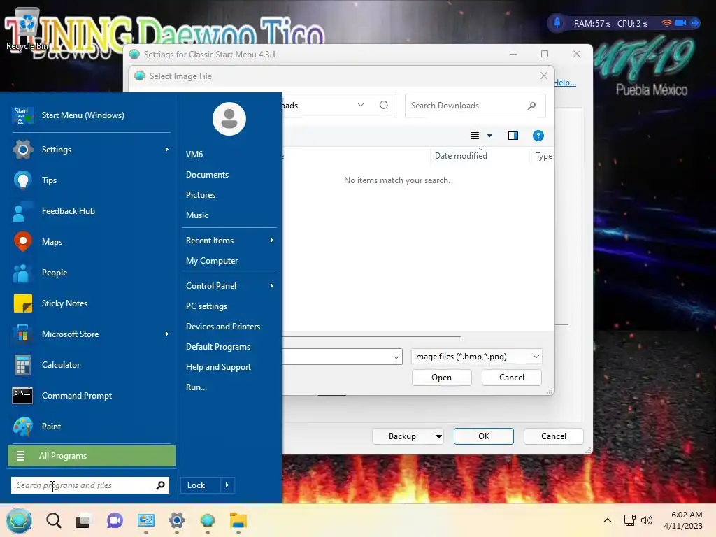Launch Sticky Notes icon
The height and width of the screenshot is (537, 716).
click(22, 303)
